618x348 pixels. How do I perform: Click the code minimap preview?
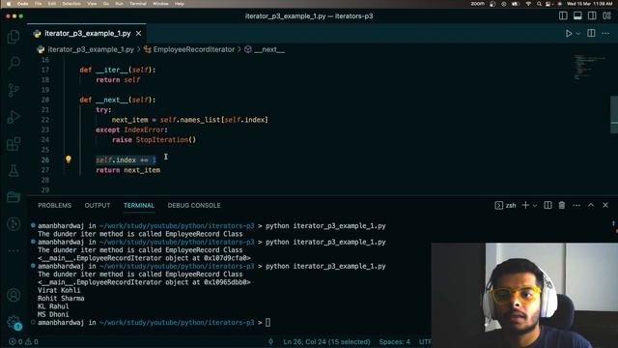589,67
